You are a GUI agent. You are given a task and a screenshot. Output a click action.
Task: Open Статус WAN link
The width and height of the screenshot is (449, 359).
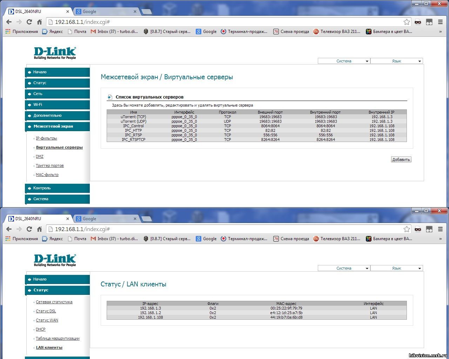click(x=47, y=320)
